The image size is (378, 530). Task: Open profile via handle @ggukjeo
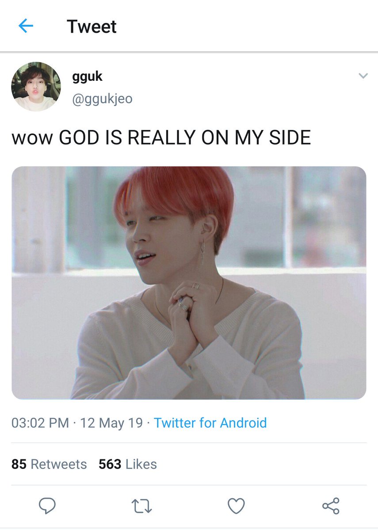[102, 98]
